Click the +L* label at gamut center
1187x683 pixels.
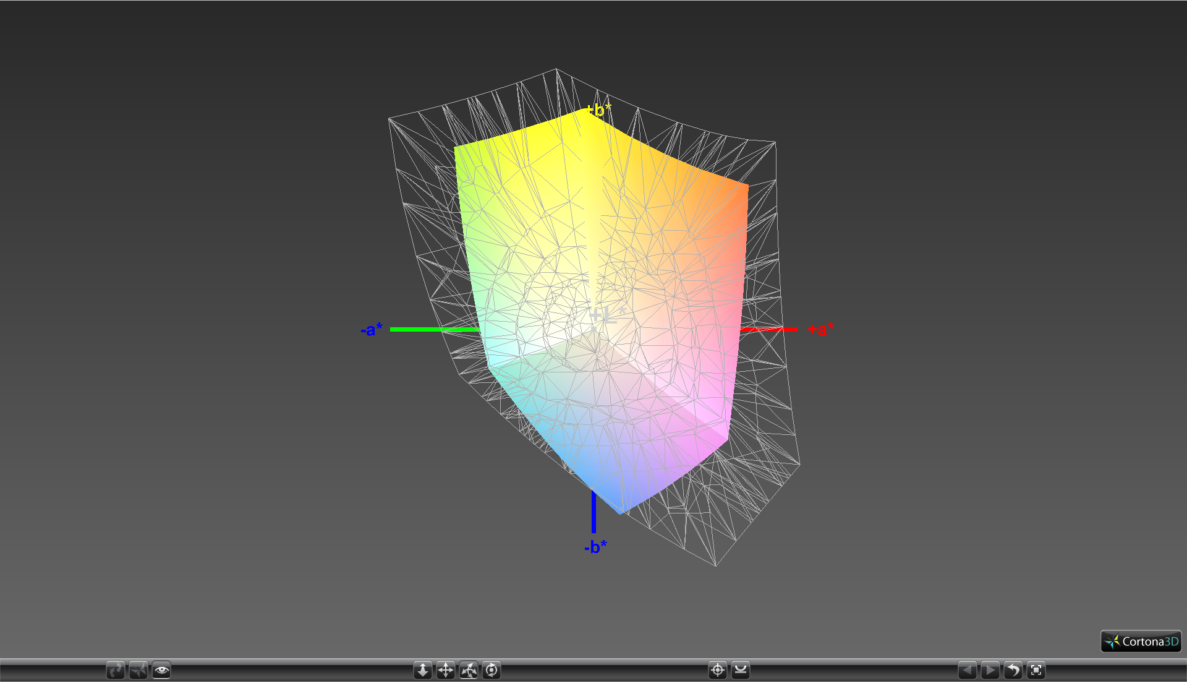[607, 316]
